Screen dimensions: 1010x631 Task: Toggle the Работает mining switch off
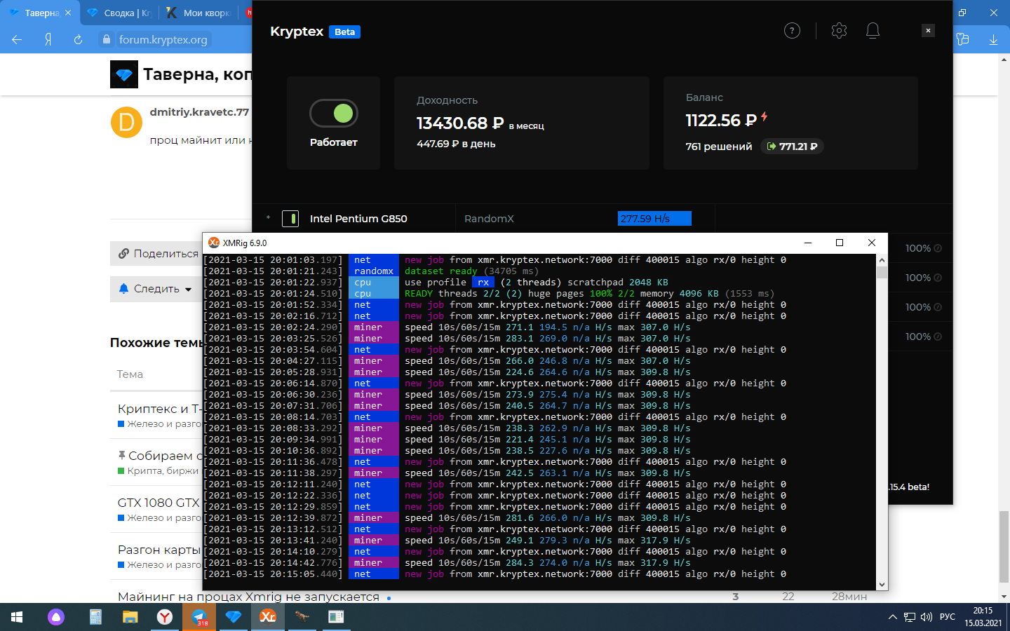pos(334,113)
